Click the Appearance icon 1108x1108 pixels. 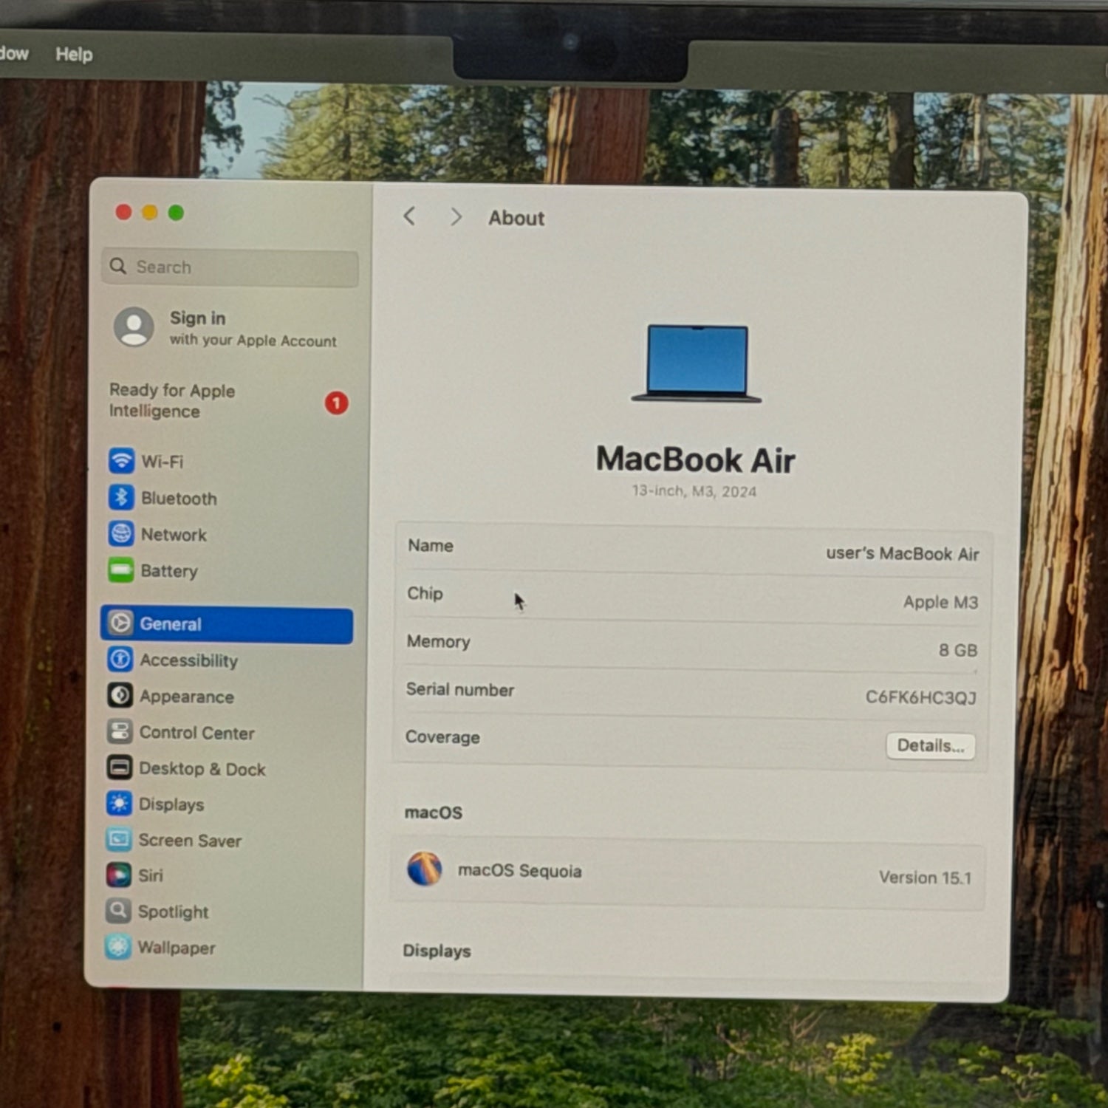[120, 695]
